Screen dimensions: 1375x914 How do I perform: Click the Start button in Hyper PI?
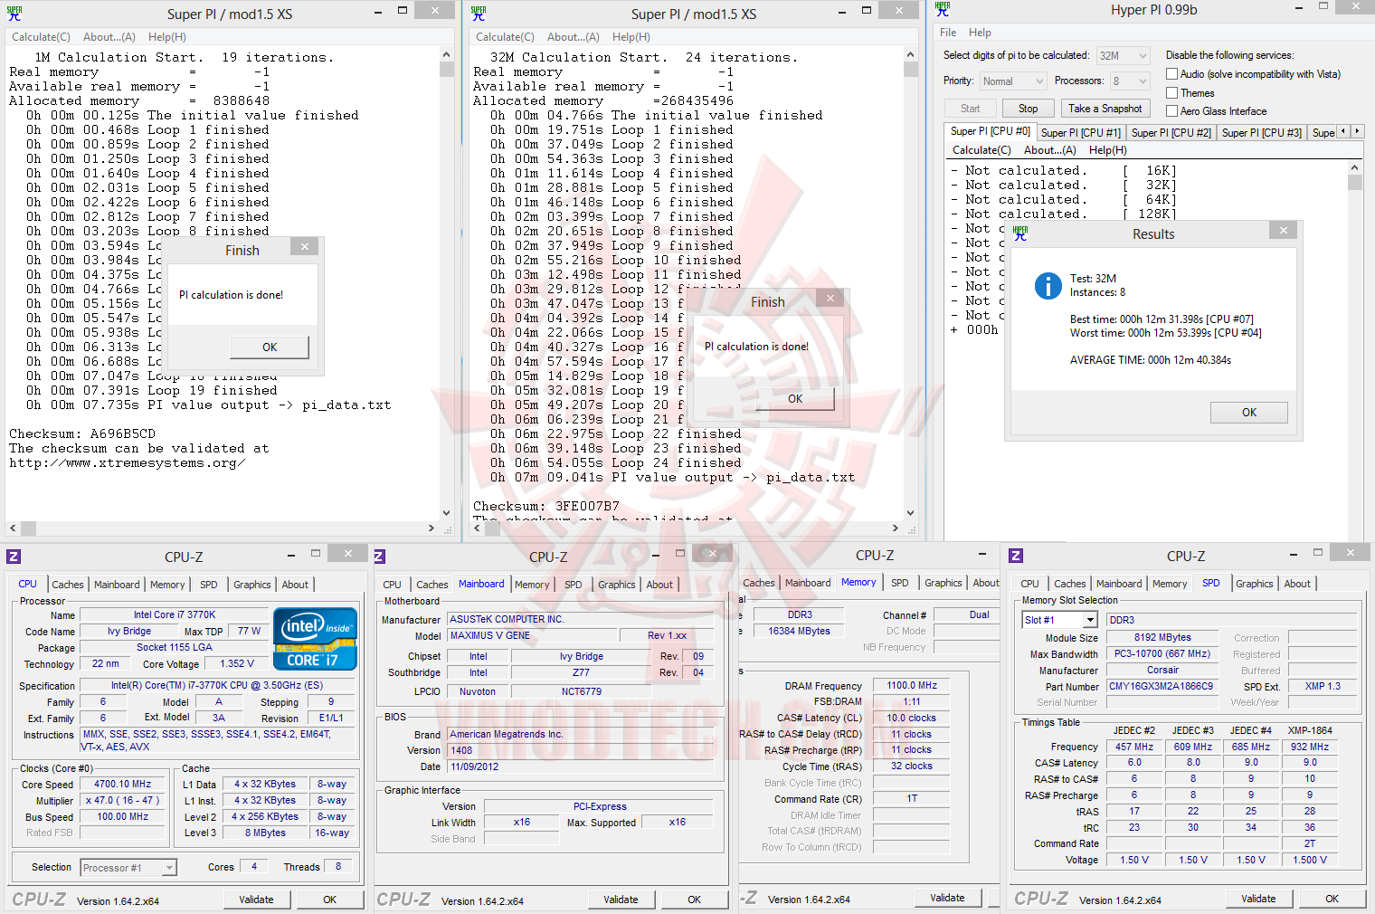click(x=971, y=109)
